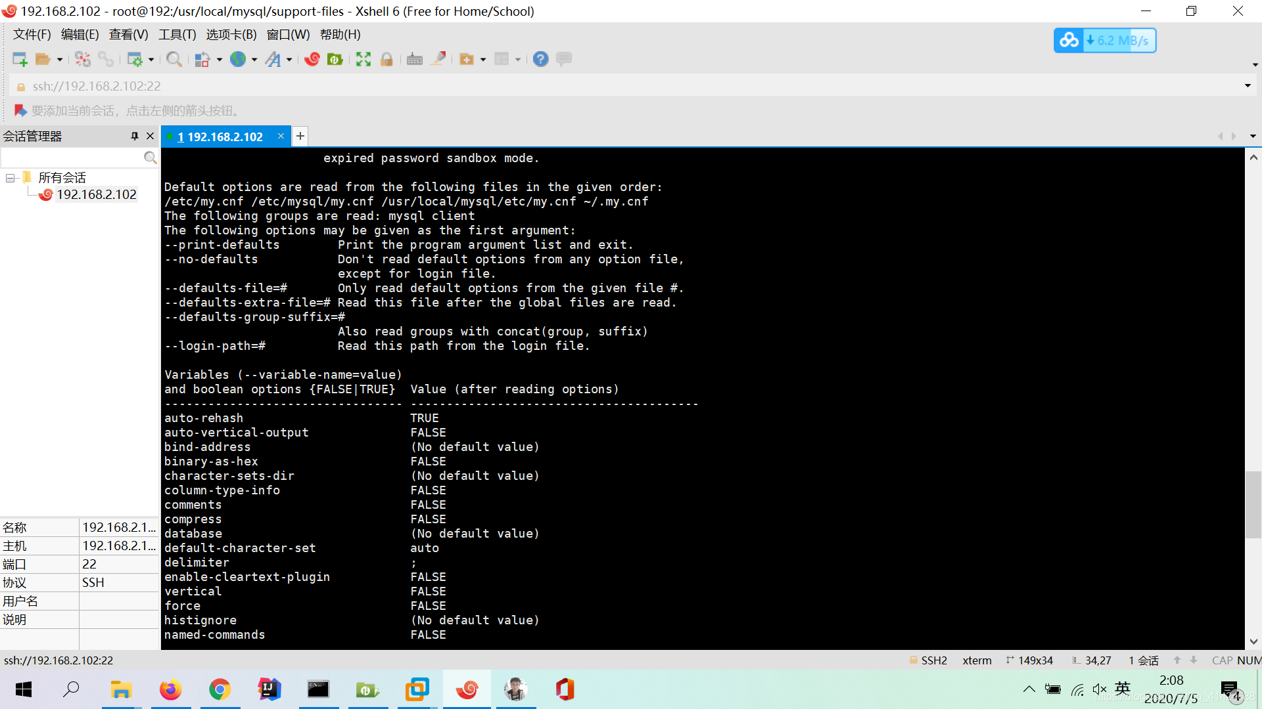Click the address bar ssh://192.168.2.102:22
The image size is (1262, 709).
[x=97, y=86]
